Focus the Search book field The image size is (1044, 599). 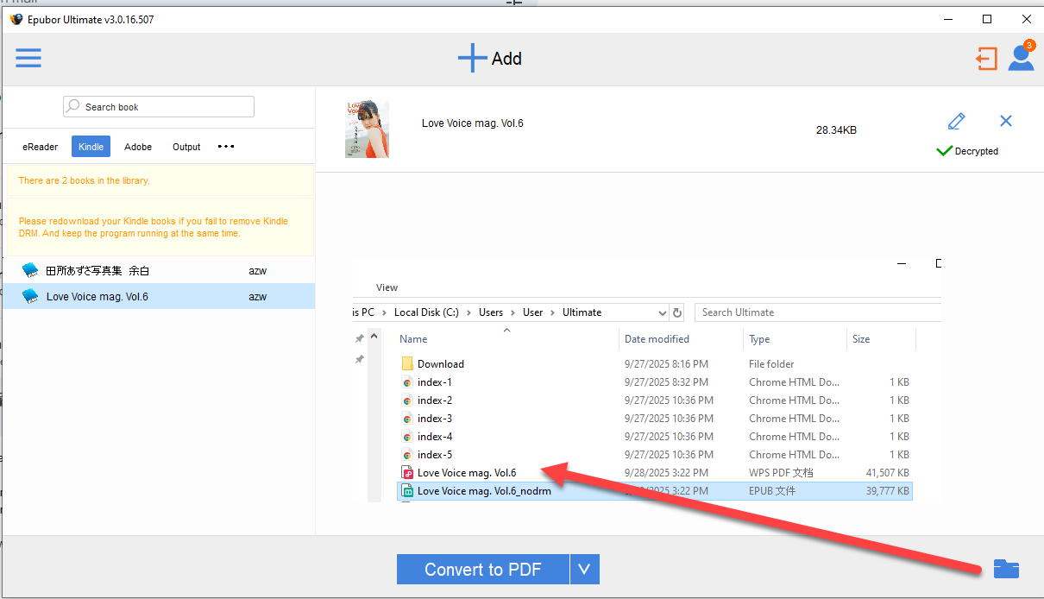tap(159, 107)
